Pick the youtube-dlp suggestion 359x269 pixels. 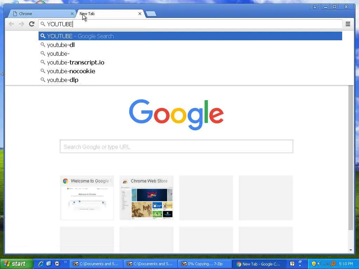(x=190, y=80)
